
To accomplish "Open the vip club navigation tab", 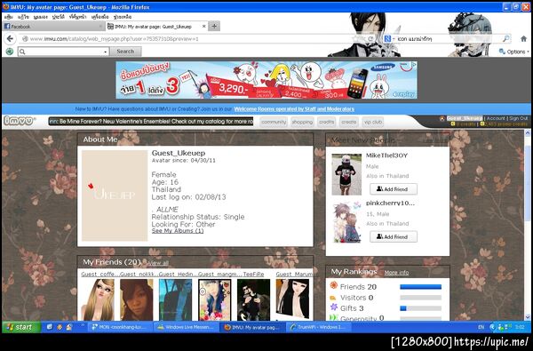I will (x=373, y=122).
